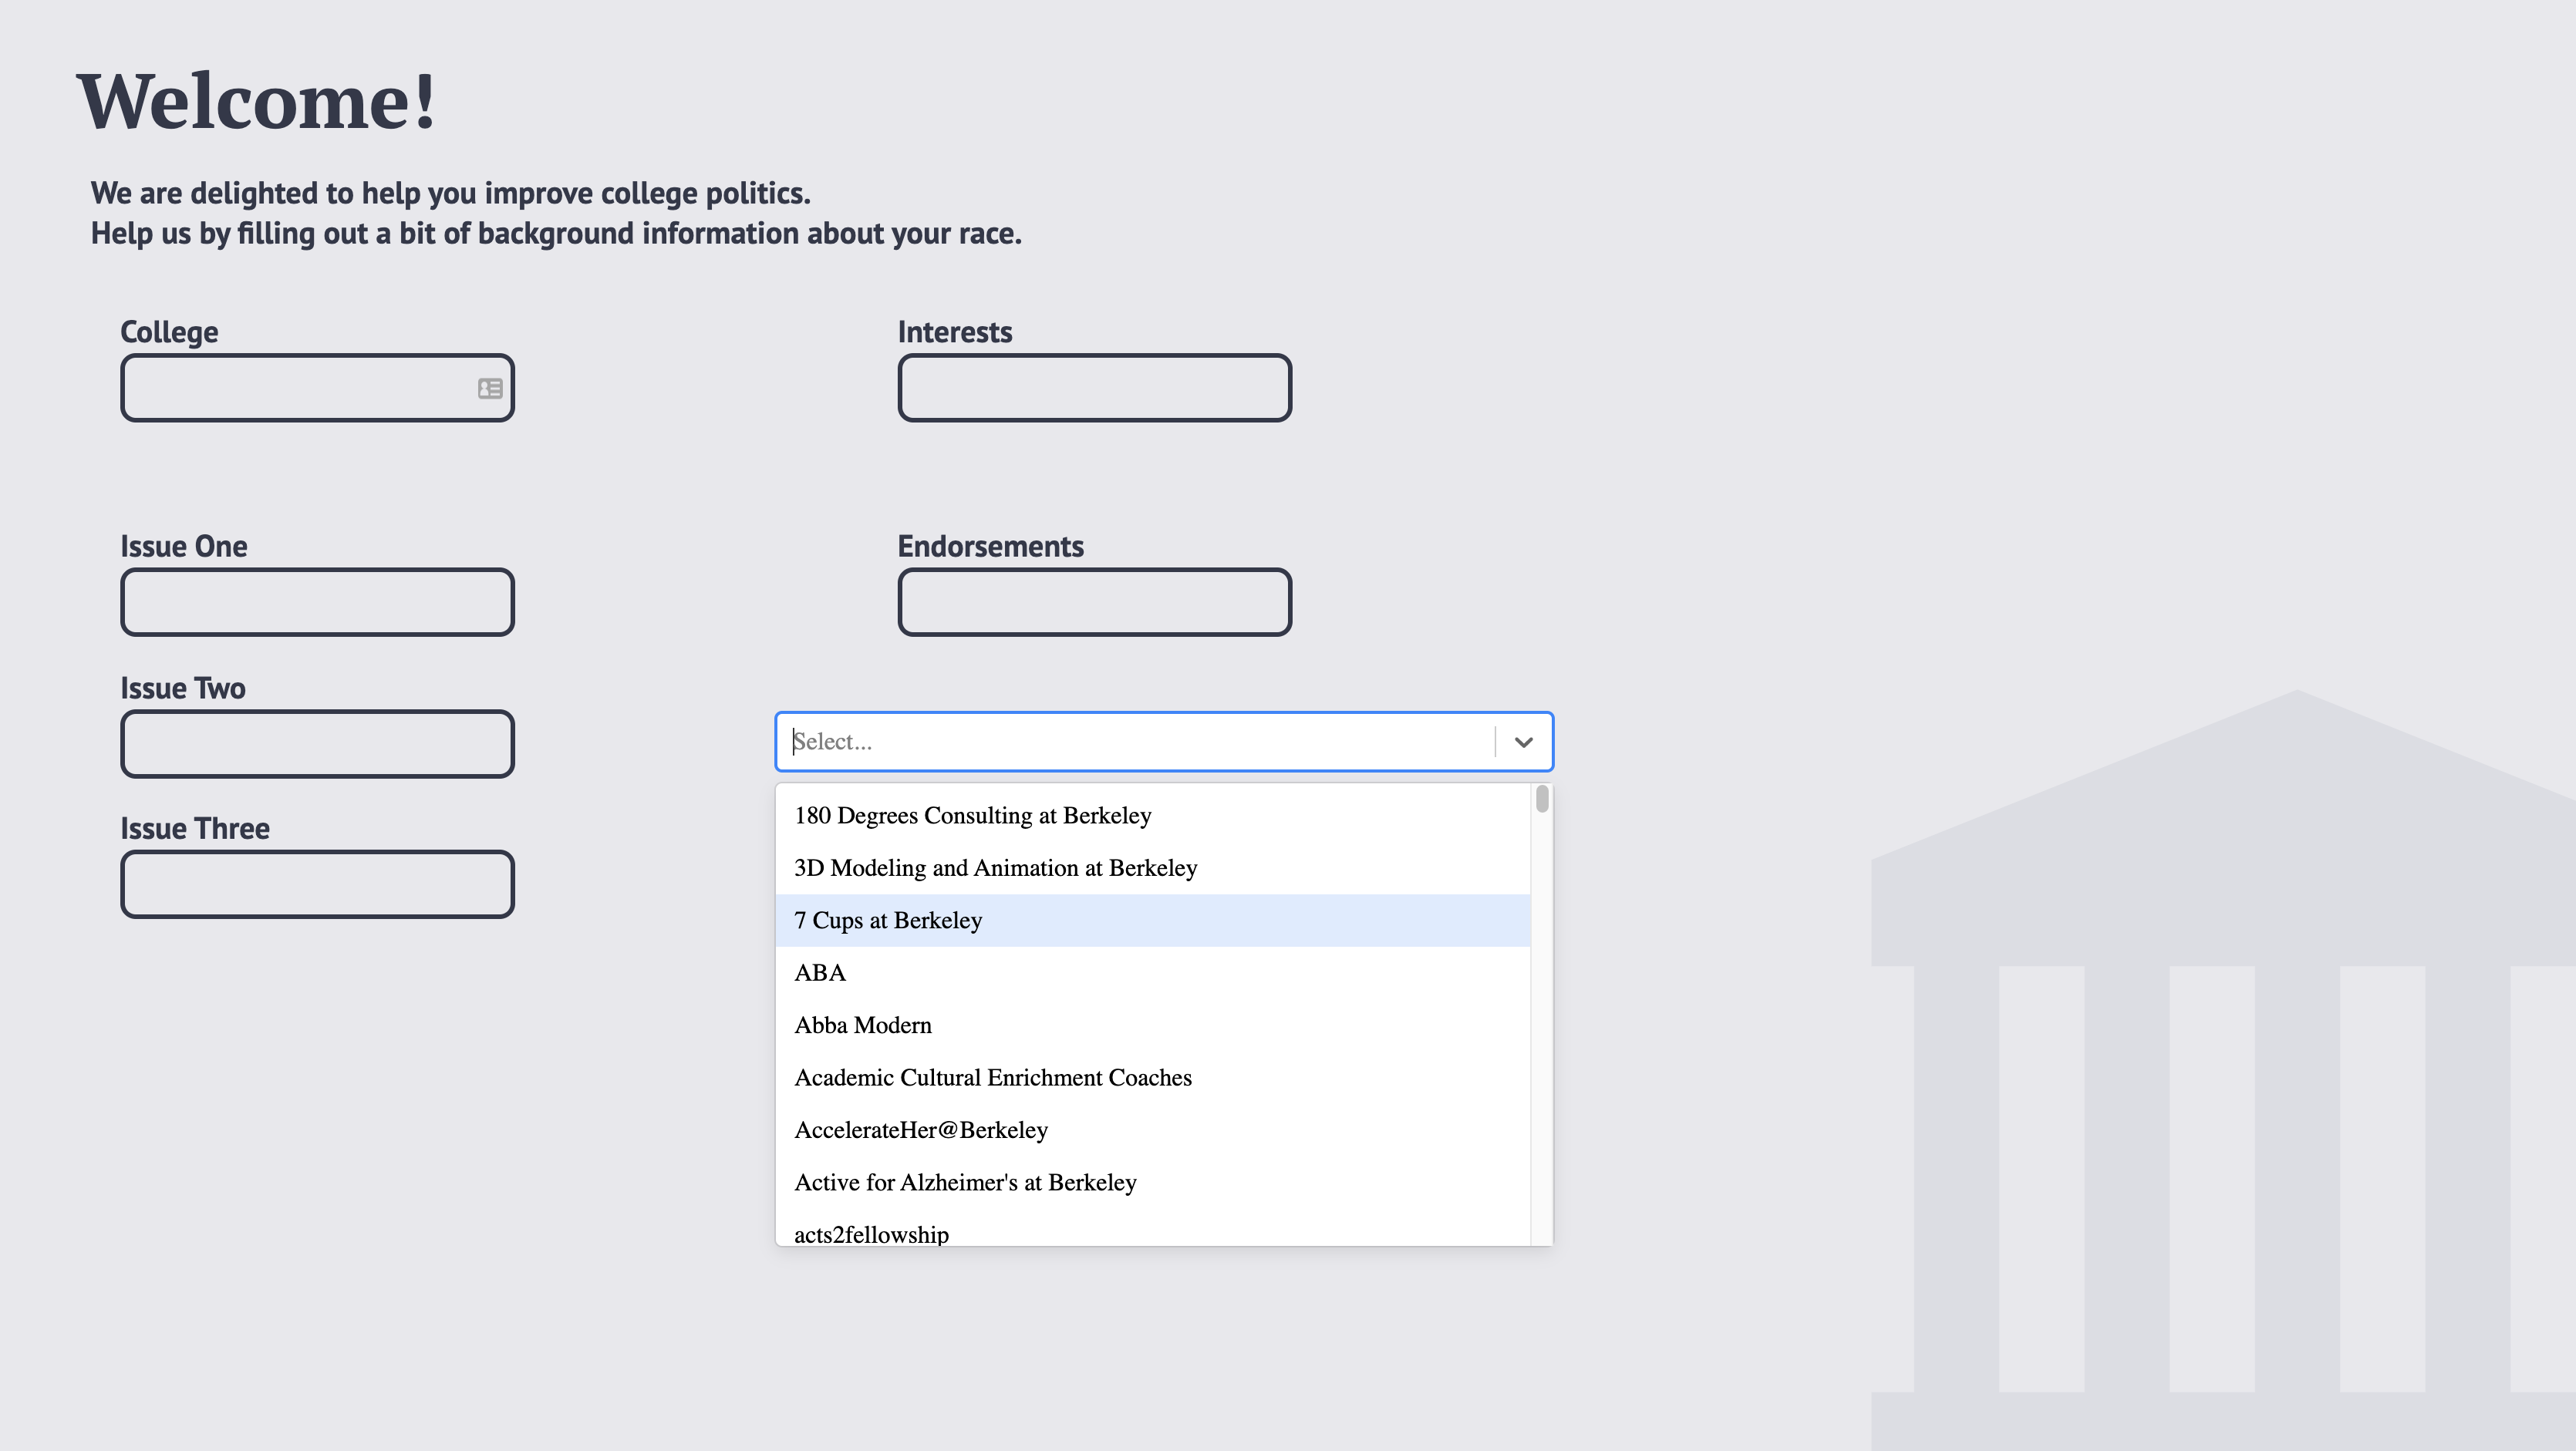This screenshot has width=2576, height=1451.
Task: Select the ABA option from list
Action: point(820,973)
